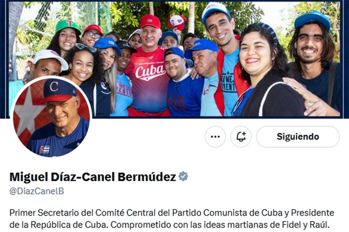Click the letter C on the blue cap

point(54,87)
